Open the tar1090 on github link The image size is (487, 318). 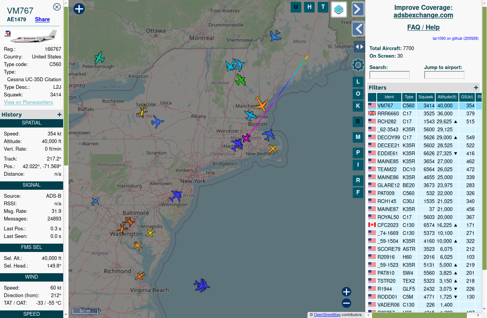coord(455,38)
